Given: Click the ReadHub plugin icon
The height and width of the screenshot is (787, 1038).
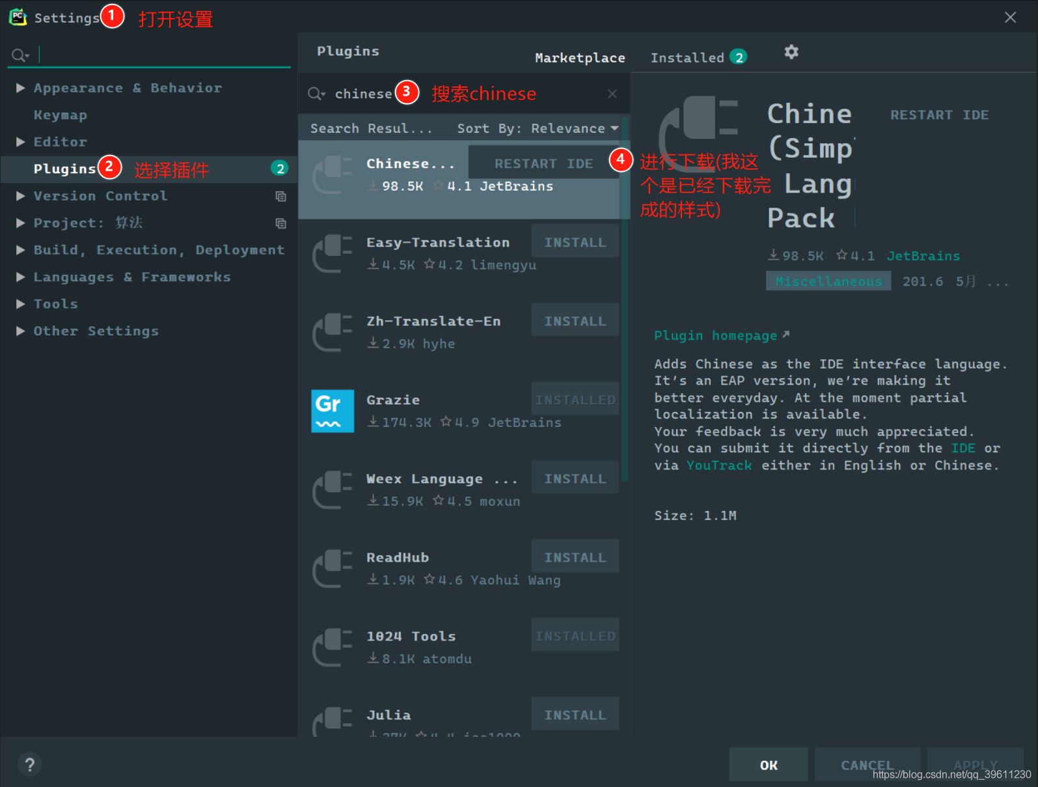Looking at the screenshot, I should 333,568.
